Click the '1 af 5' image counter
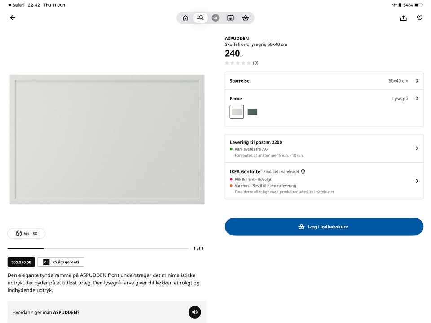This screenshot has height=323, width=431. point(198,248)
